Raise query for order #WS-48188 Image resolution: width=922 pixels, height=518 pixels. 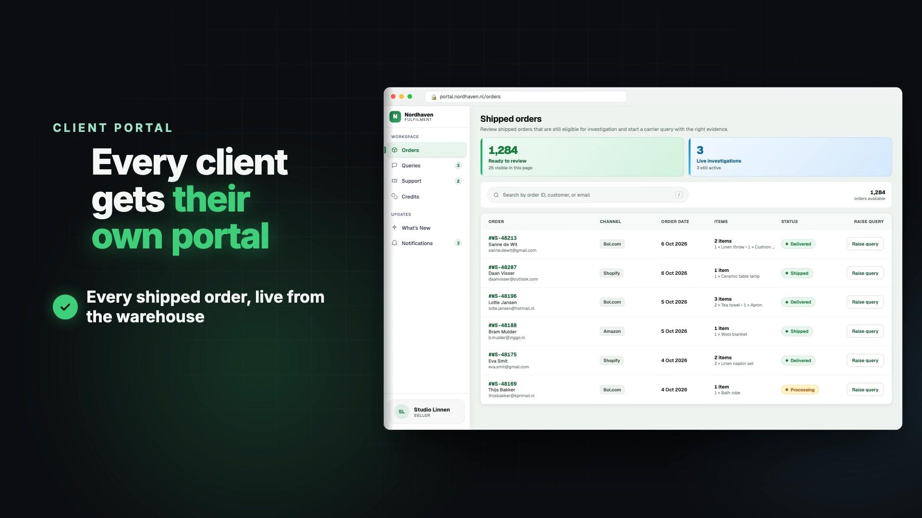coord(865,331)
